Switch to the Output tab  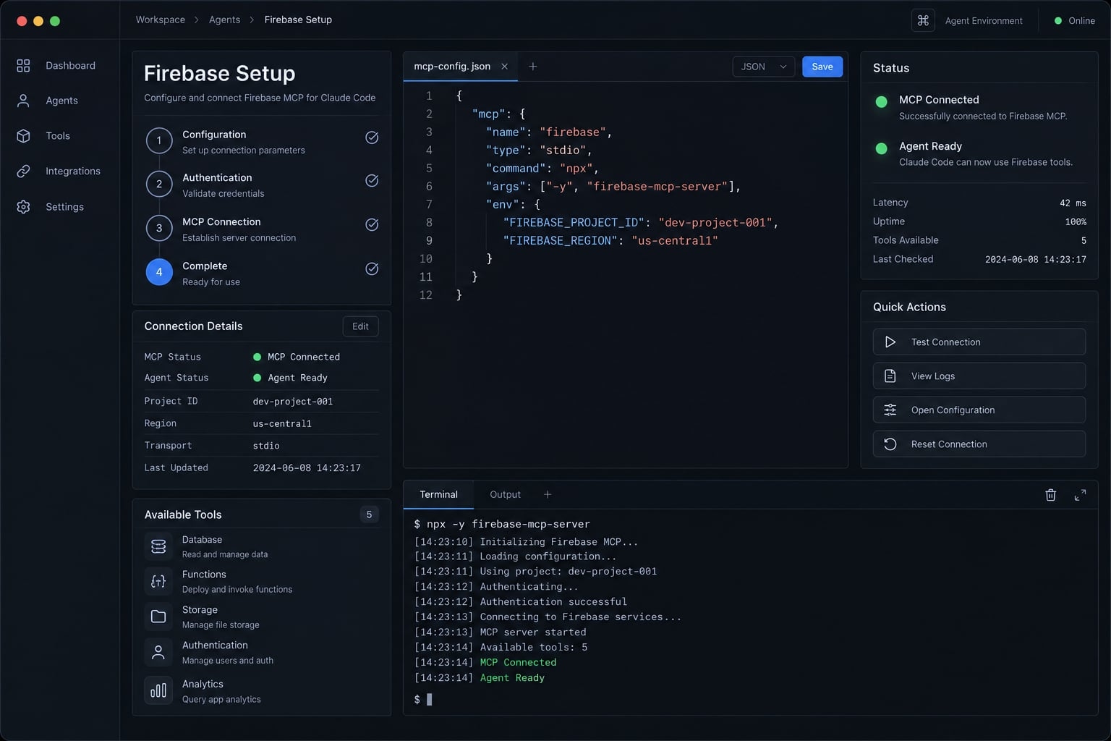pos(505,495)
